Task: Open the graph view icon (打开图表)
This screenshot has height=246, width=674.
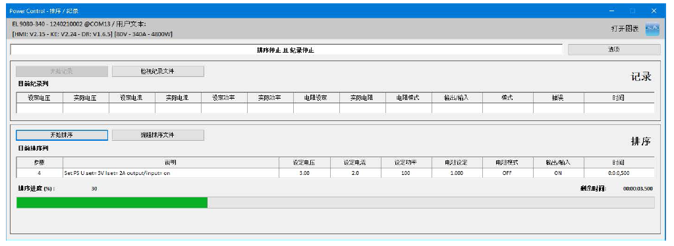Action: click(x=652, y=29)
